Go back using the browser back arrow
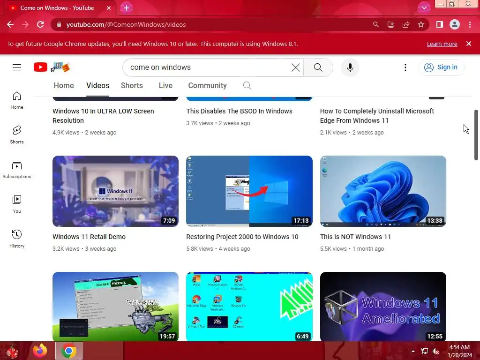The width and height of the screenshot is (480, 360). coord(10,24)
